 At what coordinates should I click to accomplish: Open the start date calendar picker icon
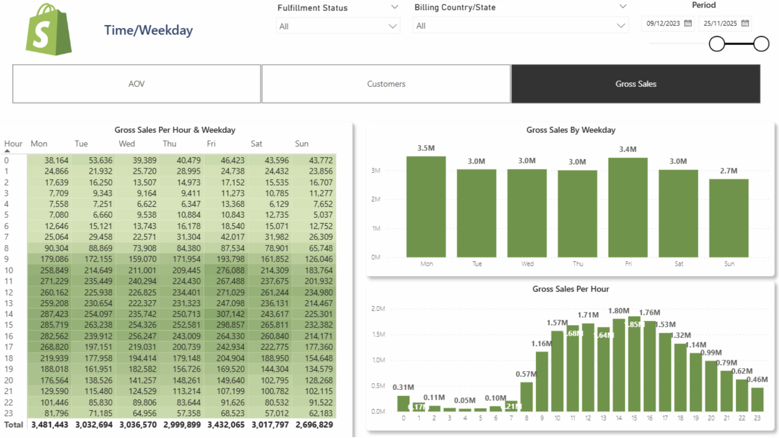688,23
